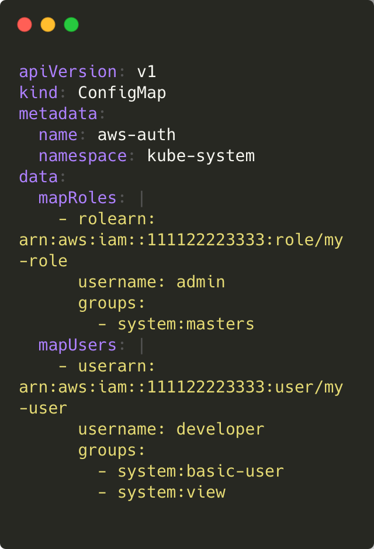Click the role ARN ending in role/my

[x=181, y=240]
